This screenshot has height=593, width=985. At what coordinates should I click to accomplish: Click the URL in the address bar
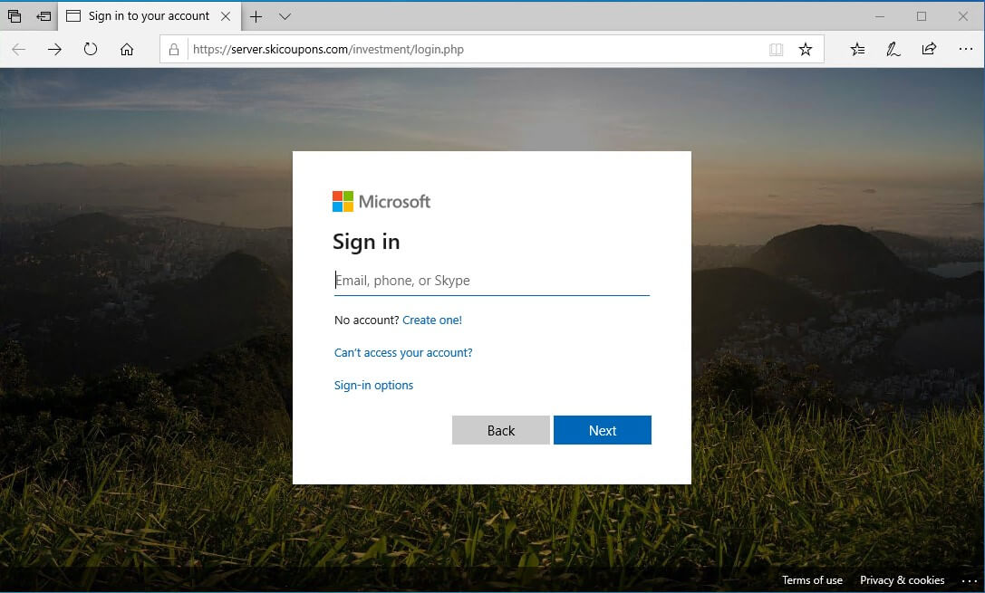coord(328,49)
